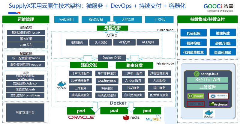Select the 统一配置管理Nacos item

(25, 58)
